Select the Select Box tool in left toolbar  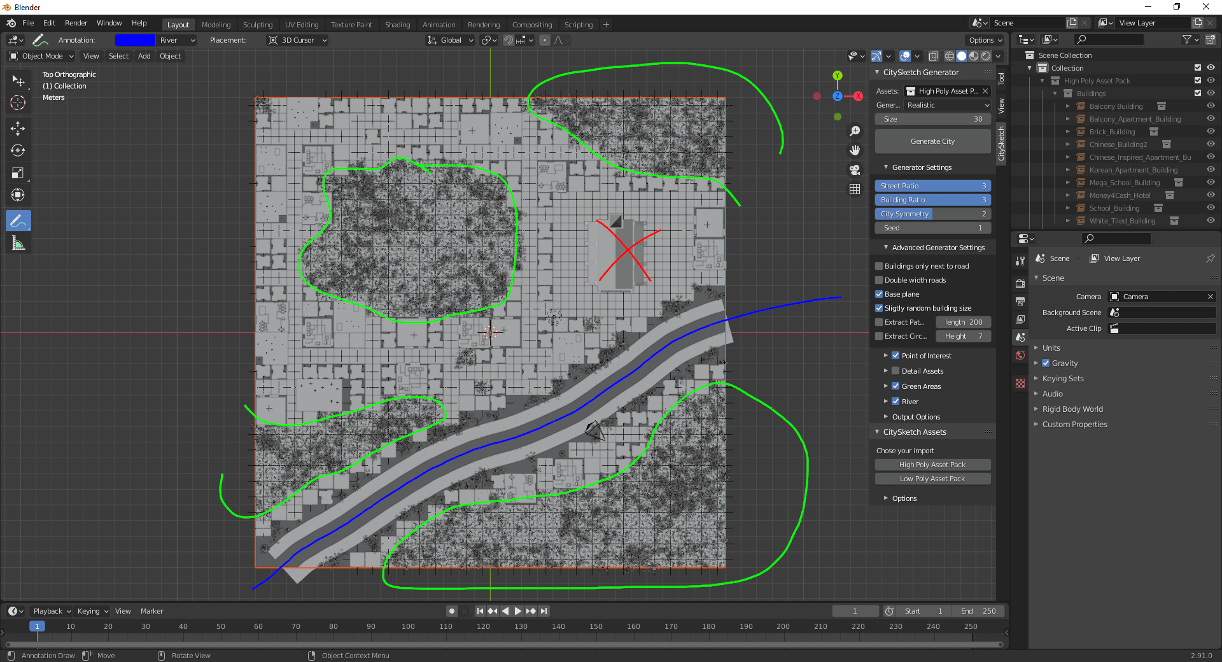(18, 81)
